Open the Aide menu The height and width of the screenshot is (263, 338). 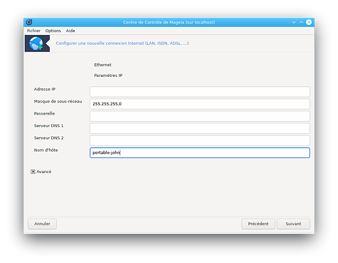click(71, 31)
